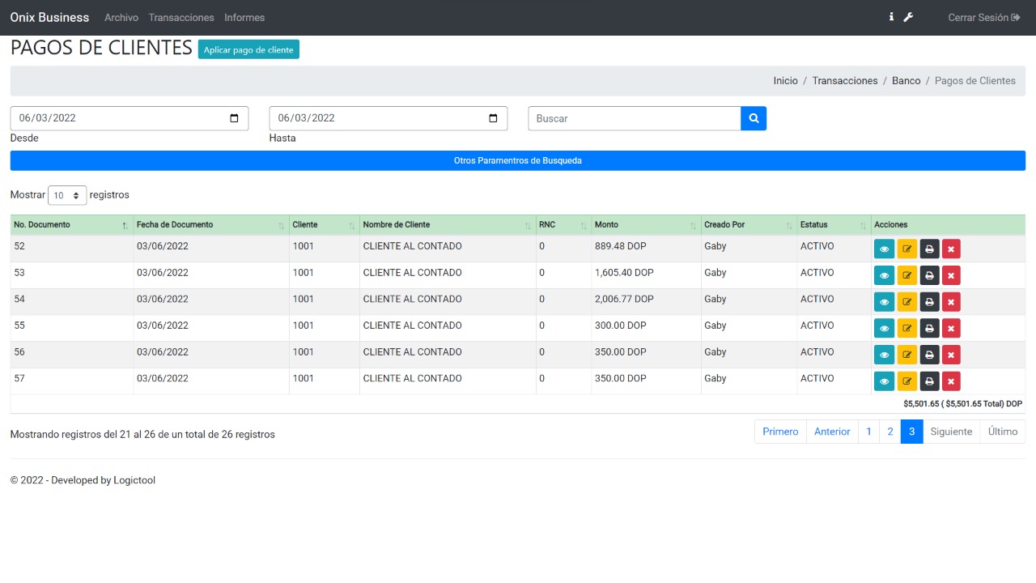This screenshot has height=583, width=1036.
Task: Edit payment document 55
Action: (x=906, y=329)
